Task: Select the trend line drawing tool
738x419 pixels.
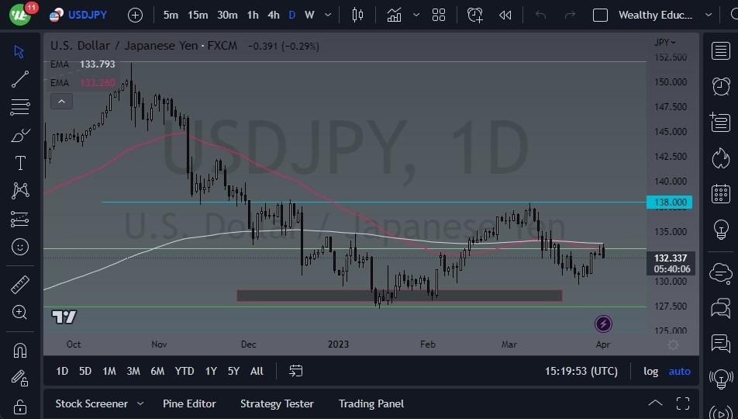Action: pos(20,79)
